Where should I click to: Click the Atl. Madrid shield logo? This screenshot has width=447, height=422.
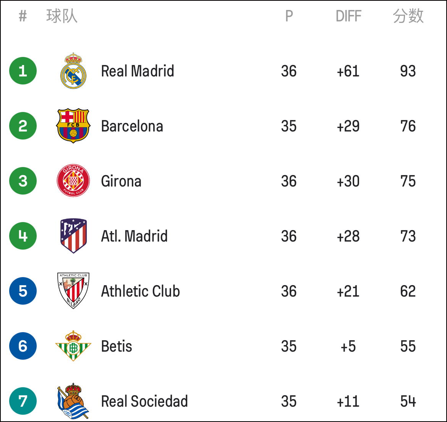click(x=73, y=236)
